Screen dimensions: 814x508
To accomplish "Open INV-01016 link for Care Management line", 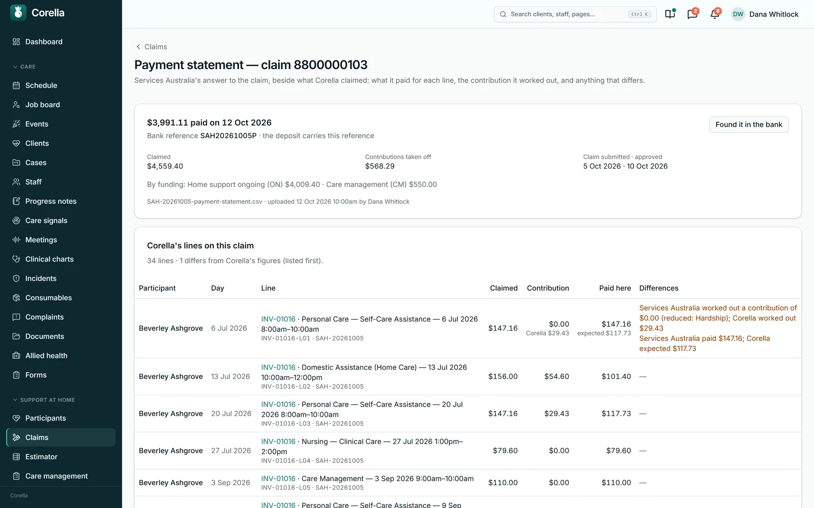I will tap(278, 479).
